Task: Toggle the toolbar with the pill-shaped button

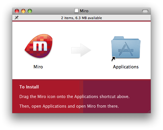Action: coord(145,11)
